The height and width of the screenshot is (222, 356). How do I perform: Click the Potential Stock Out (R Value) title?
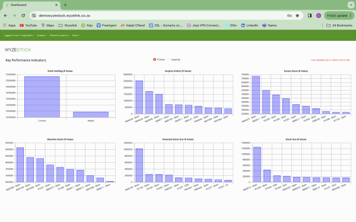click(178, 139)
